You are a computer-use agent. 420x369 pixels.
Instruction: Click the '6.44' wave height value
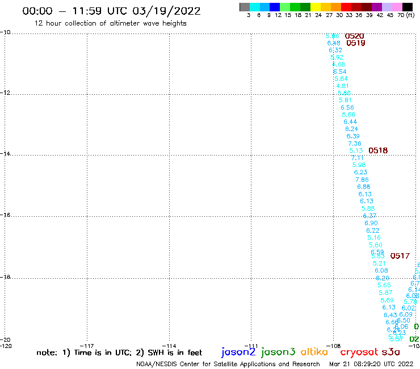pyautogui.click(x=350, y=121)
